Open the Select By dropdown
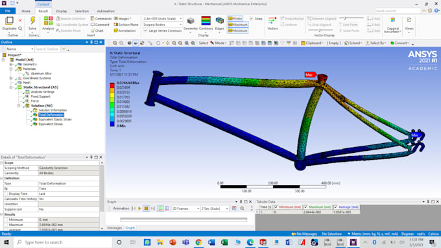This screenshot has height=248, width=441. (x=375, y=43)
